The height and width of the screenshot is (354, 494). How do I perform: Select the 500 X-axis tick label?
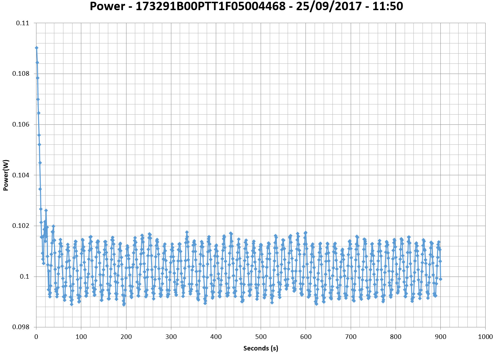261,337
